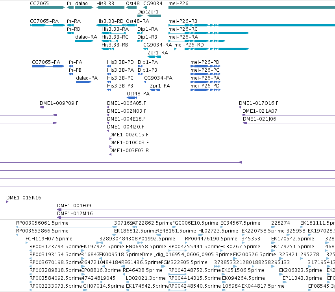335x292 pixels.
Task: Click the transcript label 'Dip1-RA'
Action: 148,29
